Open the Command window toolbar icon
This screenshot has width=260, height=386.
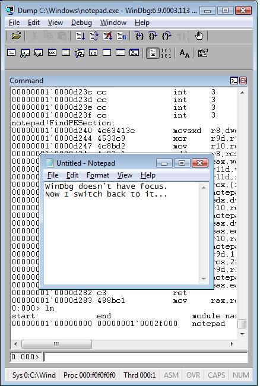point(11,53)
